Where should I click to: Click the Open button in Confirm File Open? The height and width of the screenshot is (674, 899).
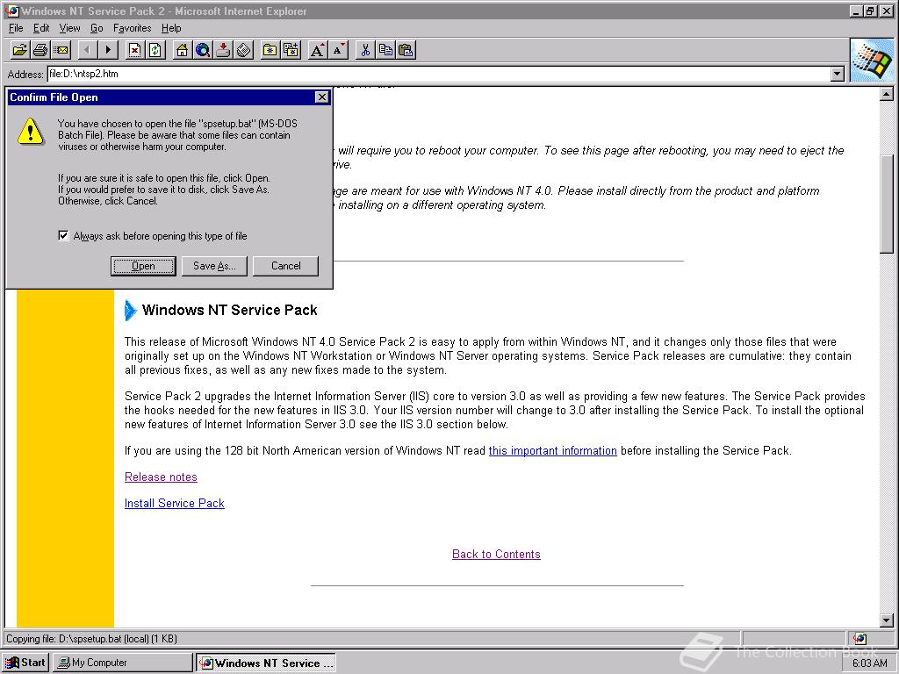click(143, 266)
